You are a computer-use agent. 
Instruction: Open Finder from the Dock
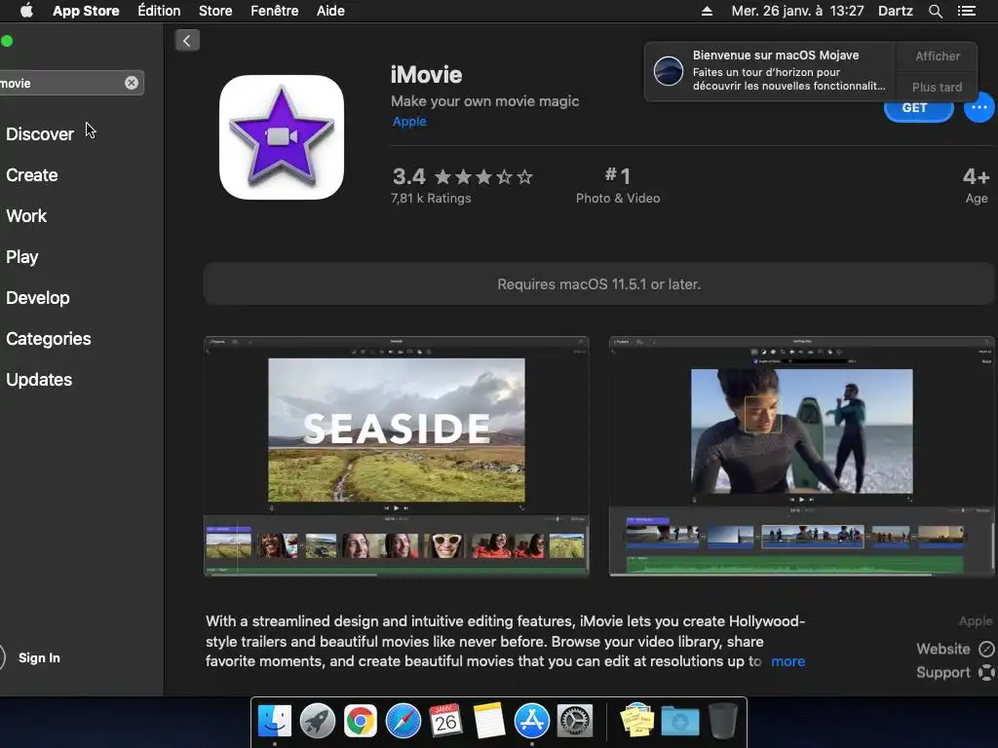click(x=274, y=721)
